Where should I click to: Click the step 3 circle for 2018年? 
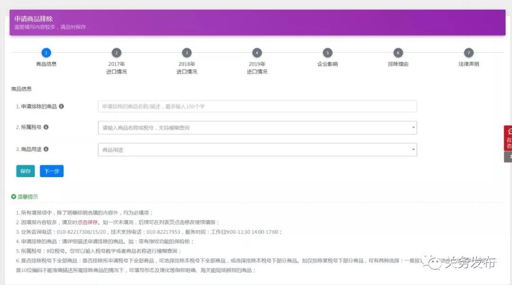[187, 53]
